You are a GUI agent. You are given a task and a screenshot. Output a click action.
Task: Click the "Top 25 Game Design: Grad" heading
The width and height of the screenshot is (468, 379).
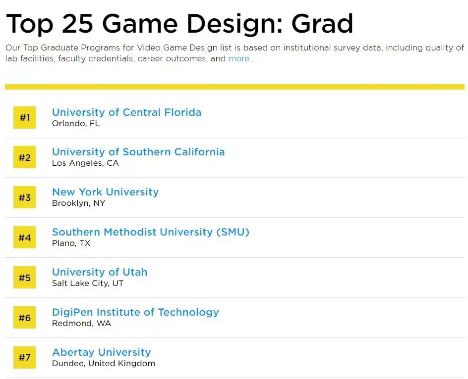click(179, 23)
